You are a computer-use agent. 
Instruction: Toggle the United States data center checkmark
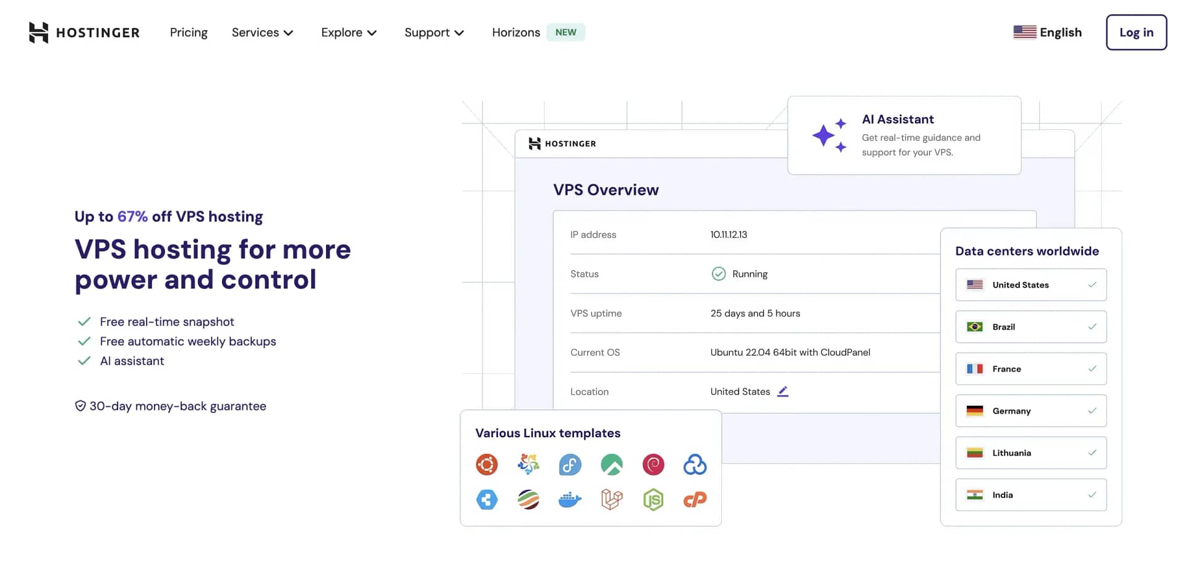click(x=1092, y=284)
